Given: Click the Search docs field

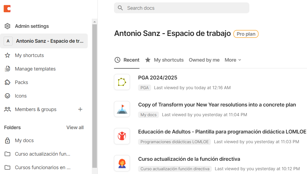Looking at the screenshot, I should [x=182, y=8].
